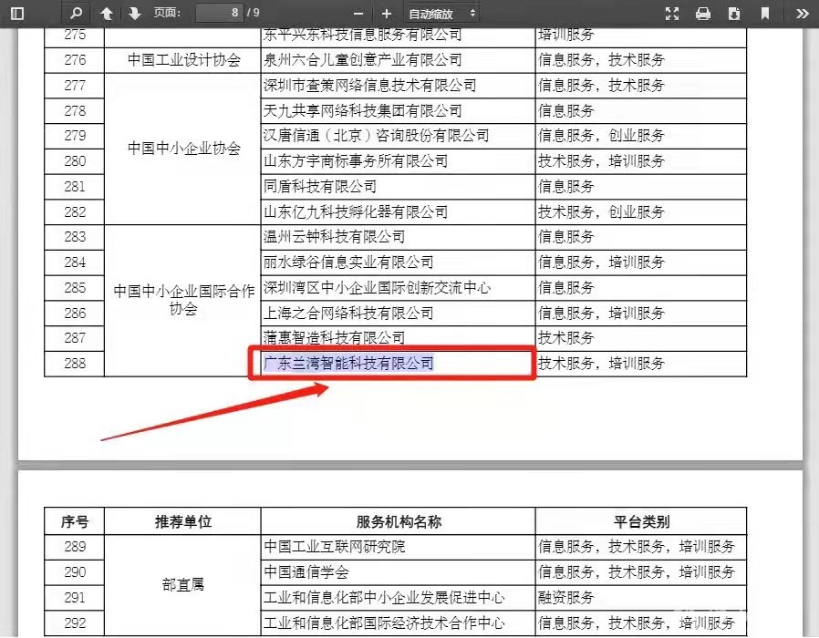Click row number 288
The height and width of the screenshot is (638, 819).
(x=75, y=364)
